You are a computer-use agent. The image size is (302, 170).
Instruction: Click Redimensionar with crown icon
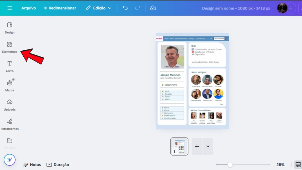point(60,8)
